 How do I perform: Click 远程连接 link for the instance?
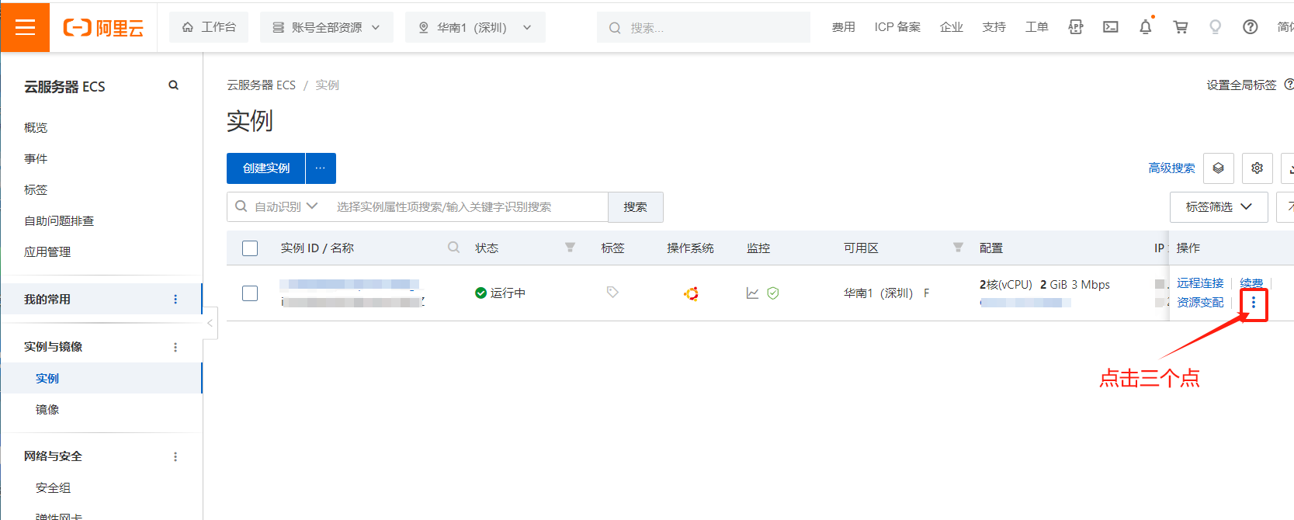pyautogui.click(x=1200, y=283)
